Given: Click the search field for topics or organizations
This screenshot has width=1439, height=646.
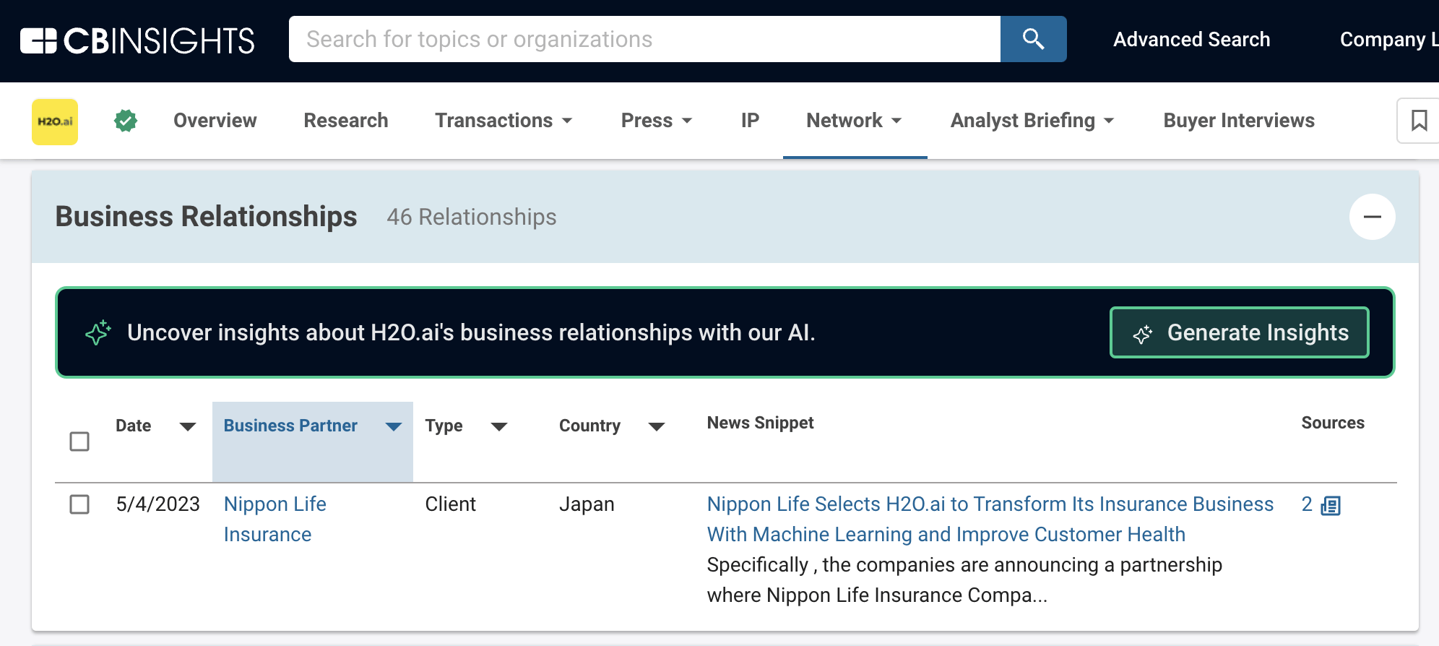Looking at the screenshot, I should pos(643,39).
